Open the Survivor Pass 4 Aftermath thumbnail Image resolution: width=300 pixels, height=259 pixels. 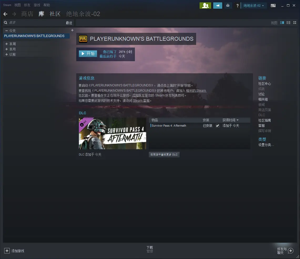point(113,133)
